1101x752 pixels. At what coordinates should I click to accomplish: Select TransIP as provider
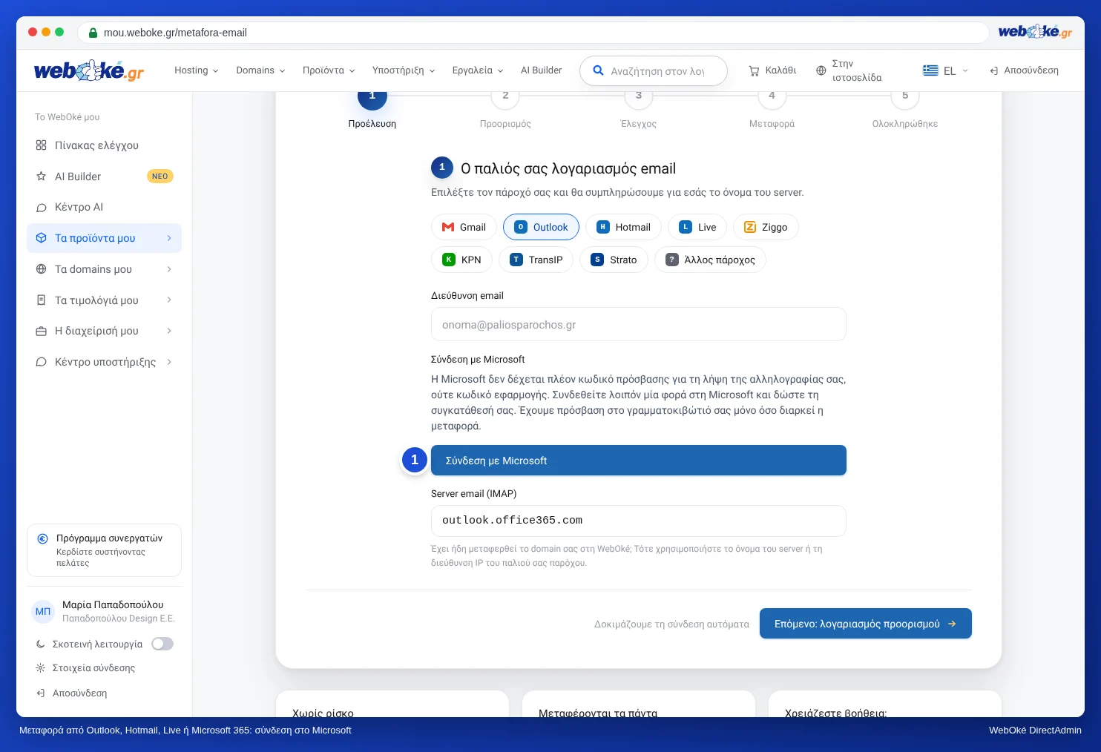click(536, 260)
